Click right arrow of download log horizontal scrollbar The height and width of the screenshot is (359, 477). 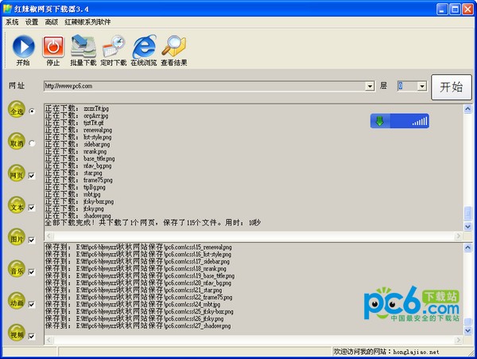tap(458, 236)
